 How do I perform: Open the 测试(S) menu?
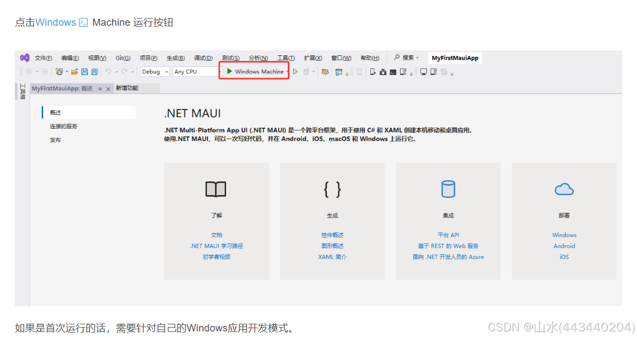coord(230,58)
